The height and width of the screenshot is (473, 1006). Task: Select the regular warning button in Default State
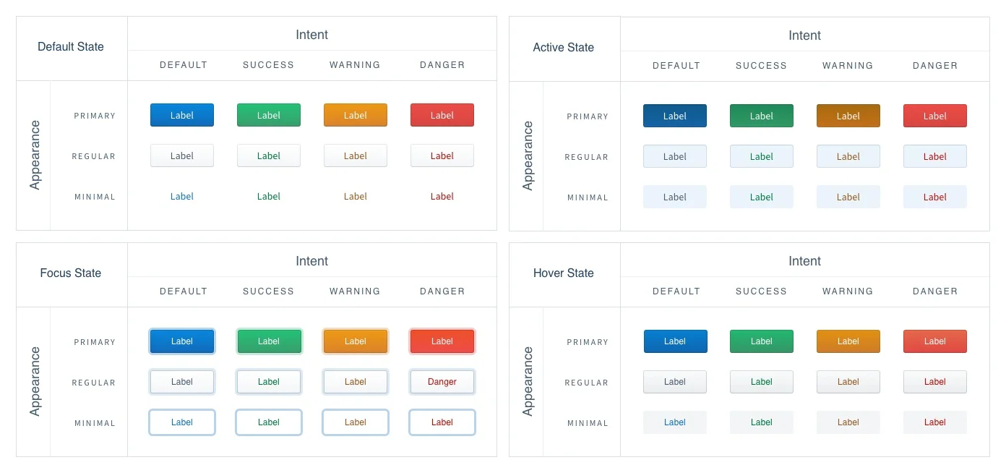(356, 155)
